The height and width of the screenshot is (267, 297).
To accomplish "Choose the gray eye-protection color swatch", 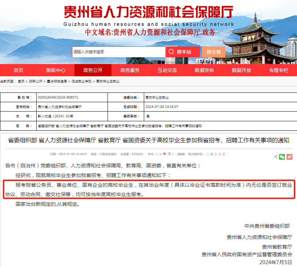I will (x=216, y=154).
